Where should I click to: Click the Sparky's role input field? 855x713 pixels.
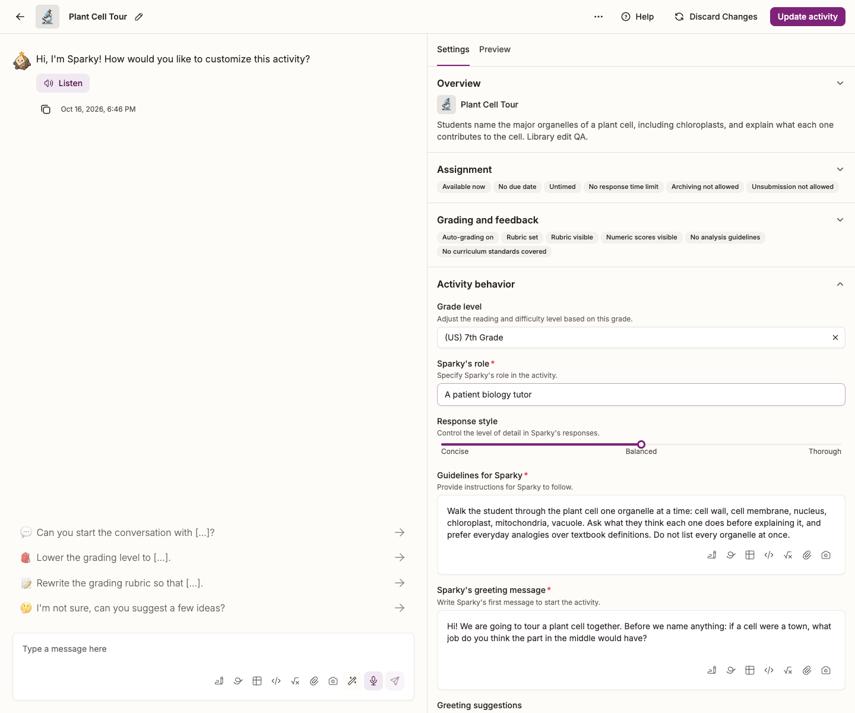(641, 395)
